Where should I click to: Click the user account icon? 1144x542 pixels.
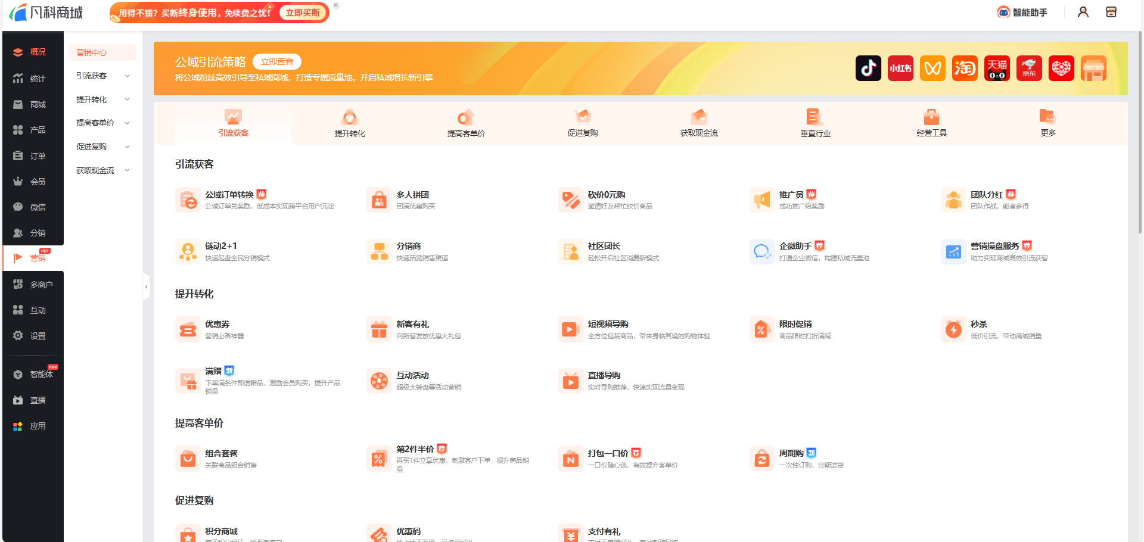point(1083,13)
